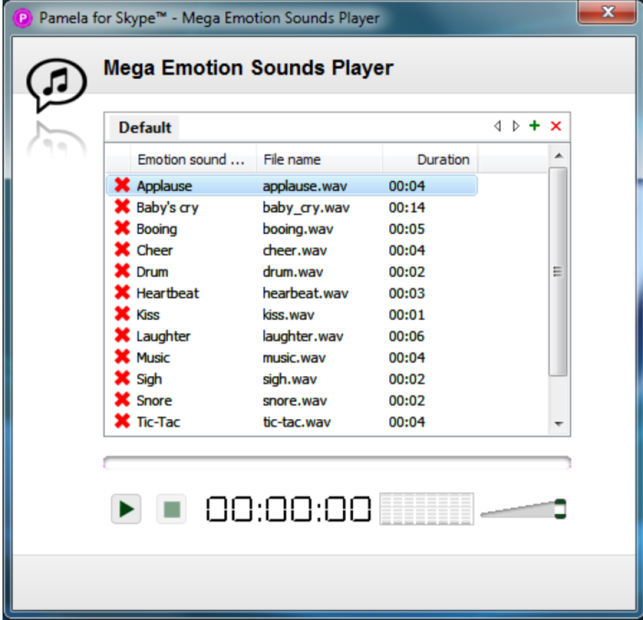This screenshot has width=643, height=620.
Task: Sort by Emotion sound column header
Action: (193, 160)
